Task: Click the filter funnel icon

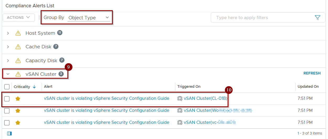Action: [317, 18]
